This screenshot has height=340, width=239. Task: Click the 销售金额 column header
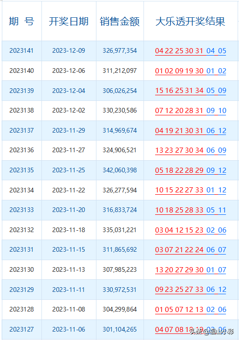point(120,21)
